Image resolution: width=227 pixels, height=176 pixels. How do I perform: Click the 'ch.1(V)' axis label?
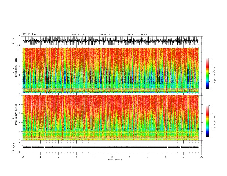pos(14,41)
